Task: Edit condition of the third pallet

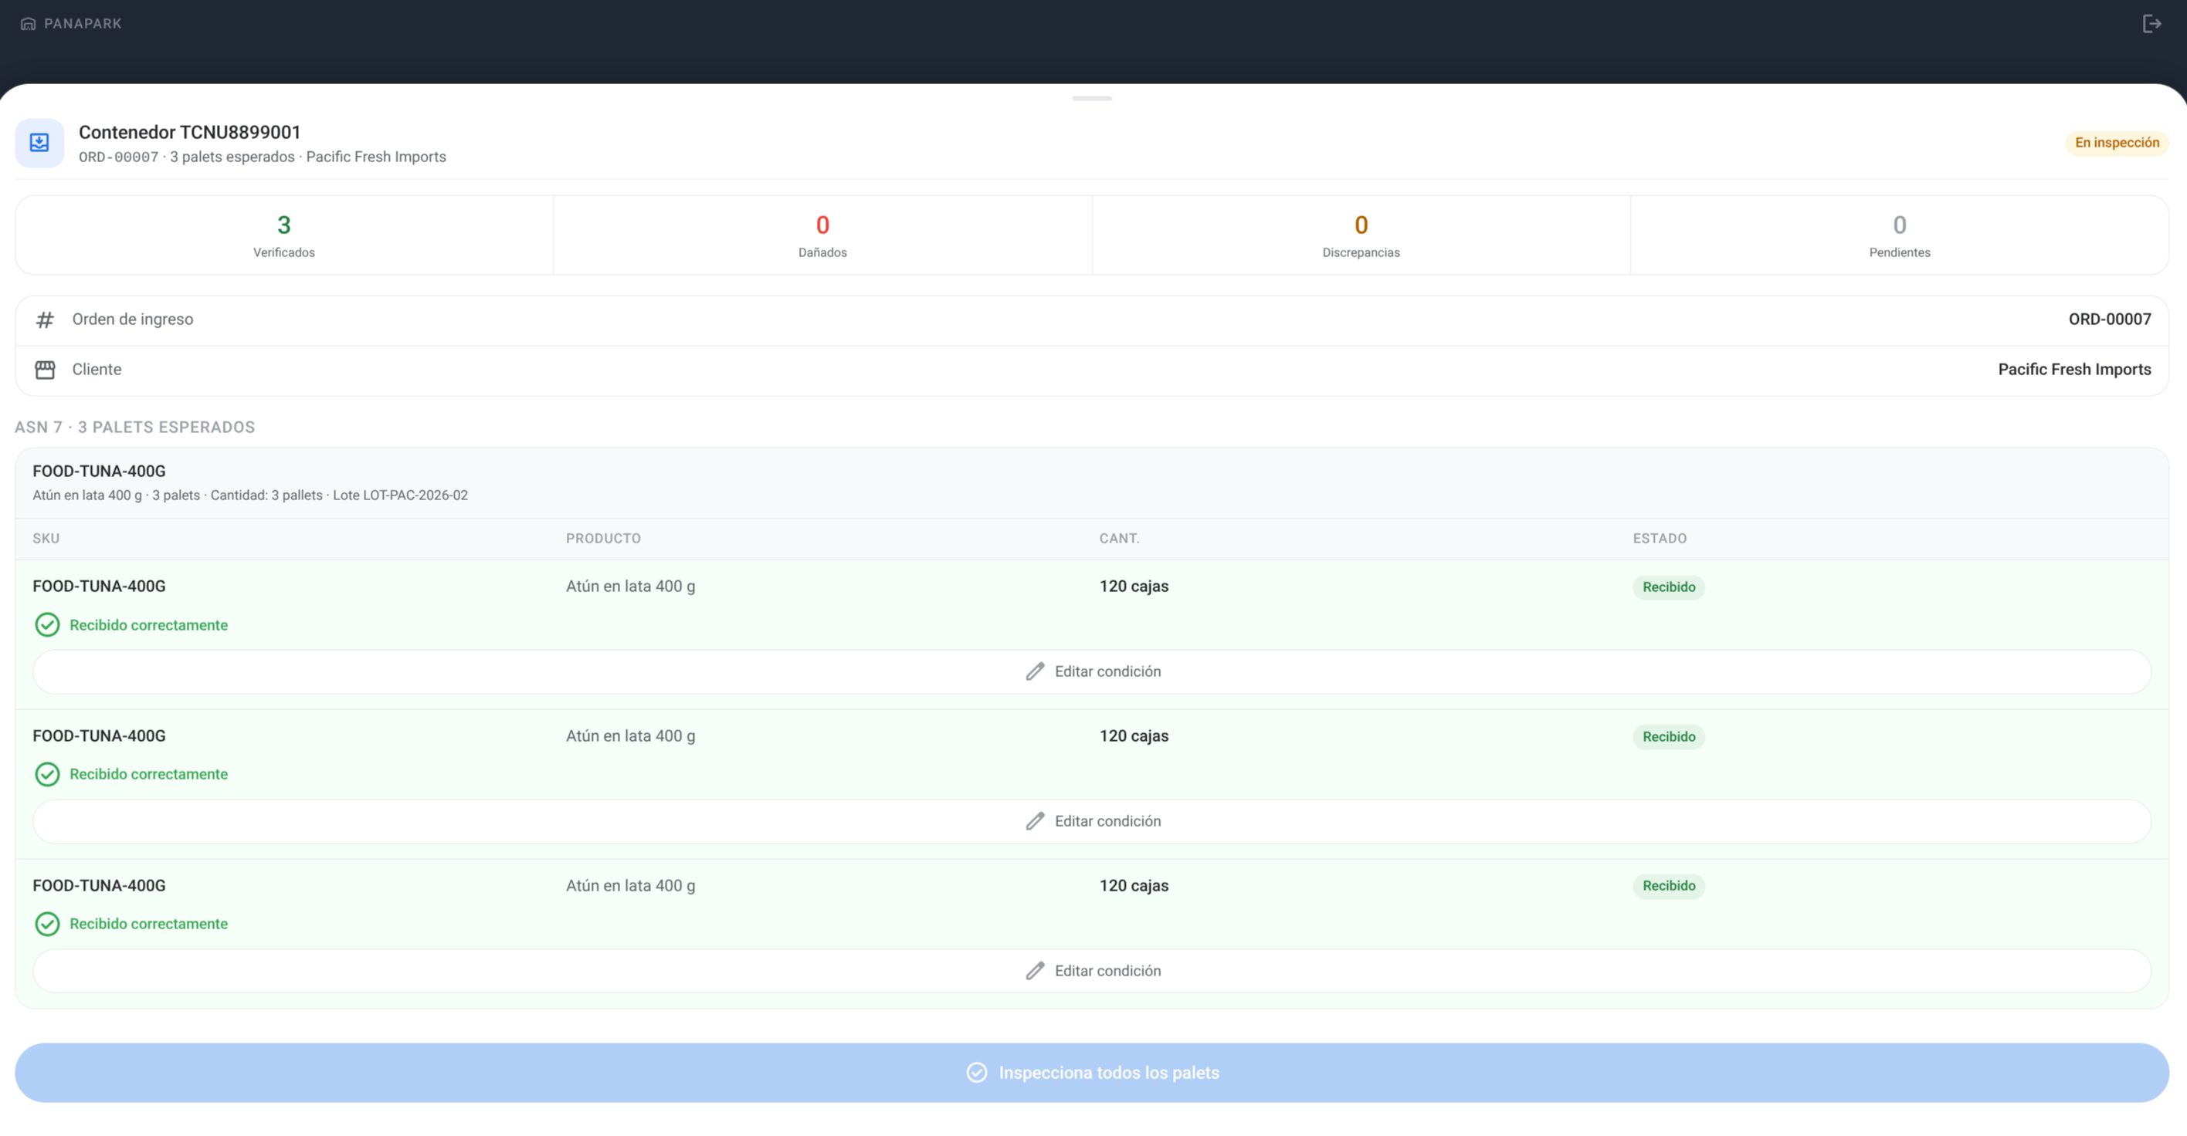Action: tap(1092, 972)
